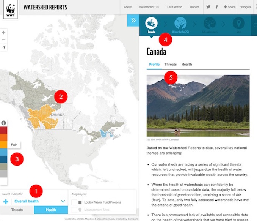Image resolution: width=257 pixels, height=221 pixels.
Task: Click the Measurement Sites pin icon
Action: [x=80, y=210]
